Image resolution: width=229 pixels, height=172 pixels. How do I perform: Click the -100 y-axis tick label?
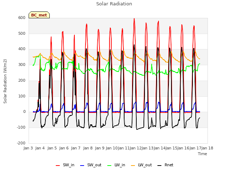pyautogui.click(x=21, y=128)
